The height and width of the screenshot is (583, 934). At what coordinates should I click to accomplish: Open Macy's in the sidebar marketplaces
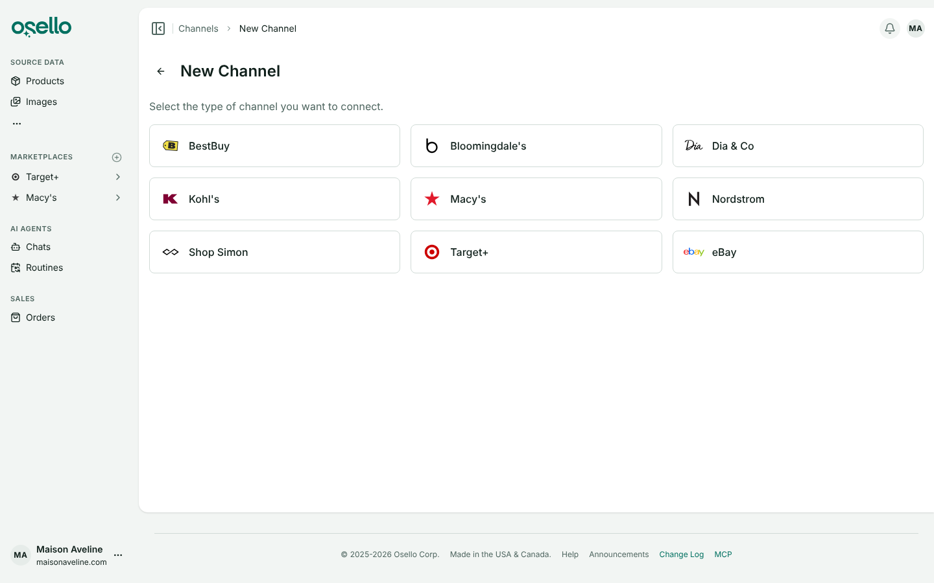[x=42, y=198]
